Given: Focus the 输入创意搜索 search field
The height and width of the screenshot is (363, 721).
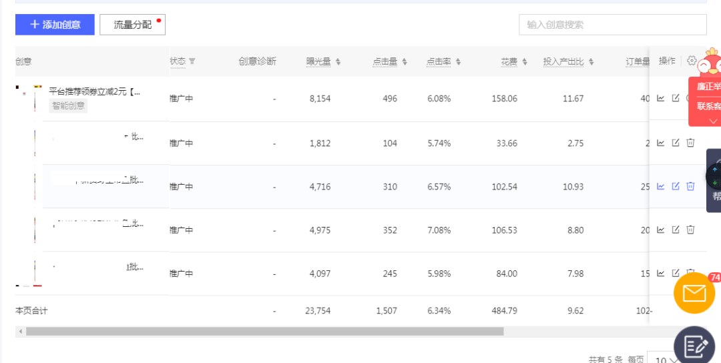Looking at the screenshot, I should pyautogui.click(x=612, y=25).
